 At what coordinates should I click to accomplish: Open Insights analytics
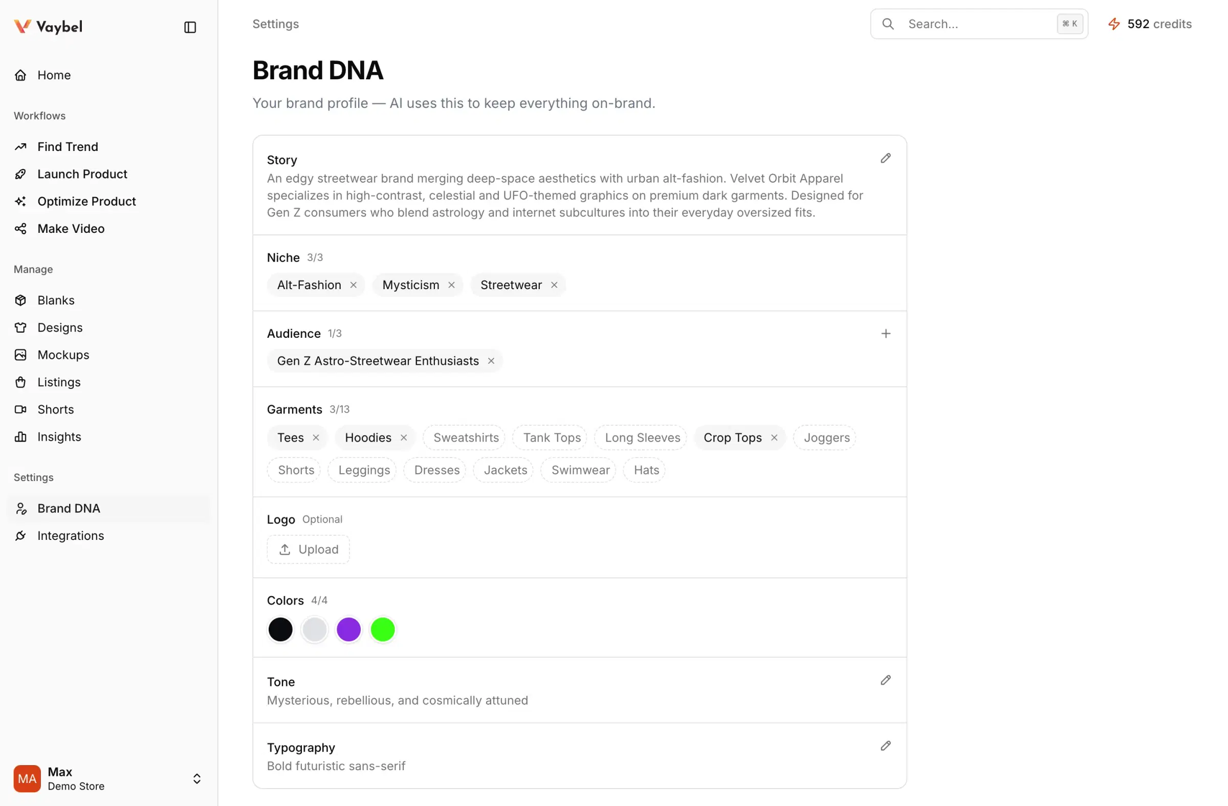(59, 437)
